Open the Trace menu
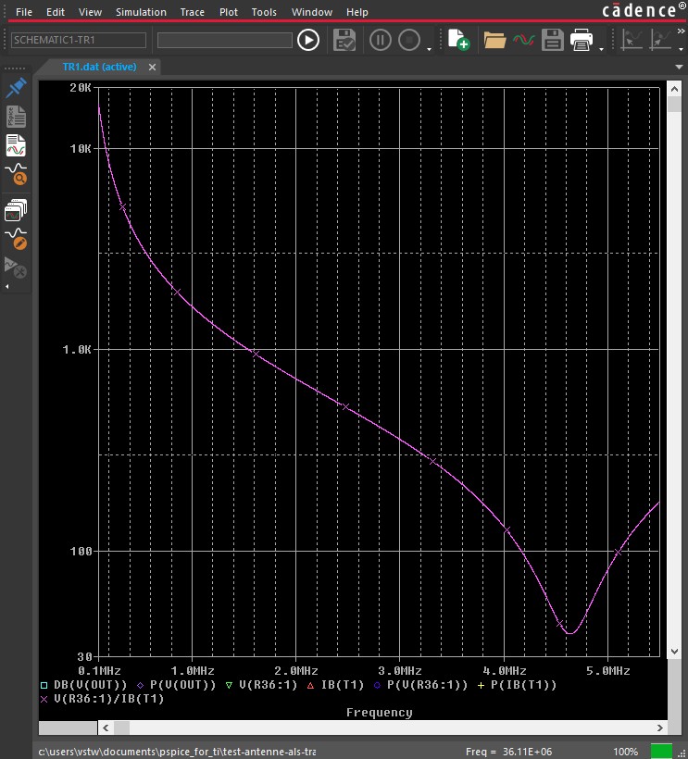This screenshot has width=688, height=759. point(193,12)
